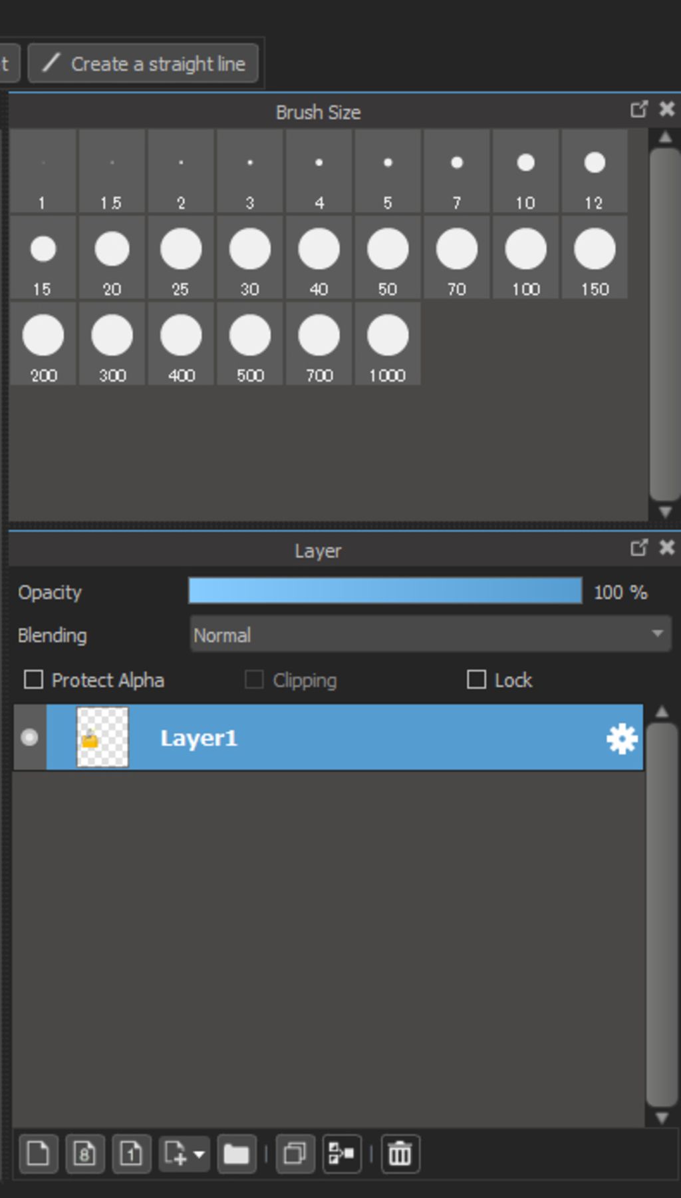
Task: Duplicate the selected layer
Action: pyautogui.click(x=295, y=1153)
